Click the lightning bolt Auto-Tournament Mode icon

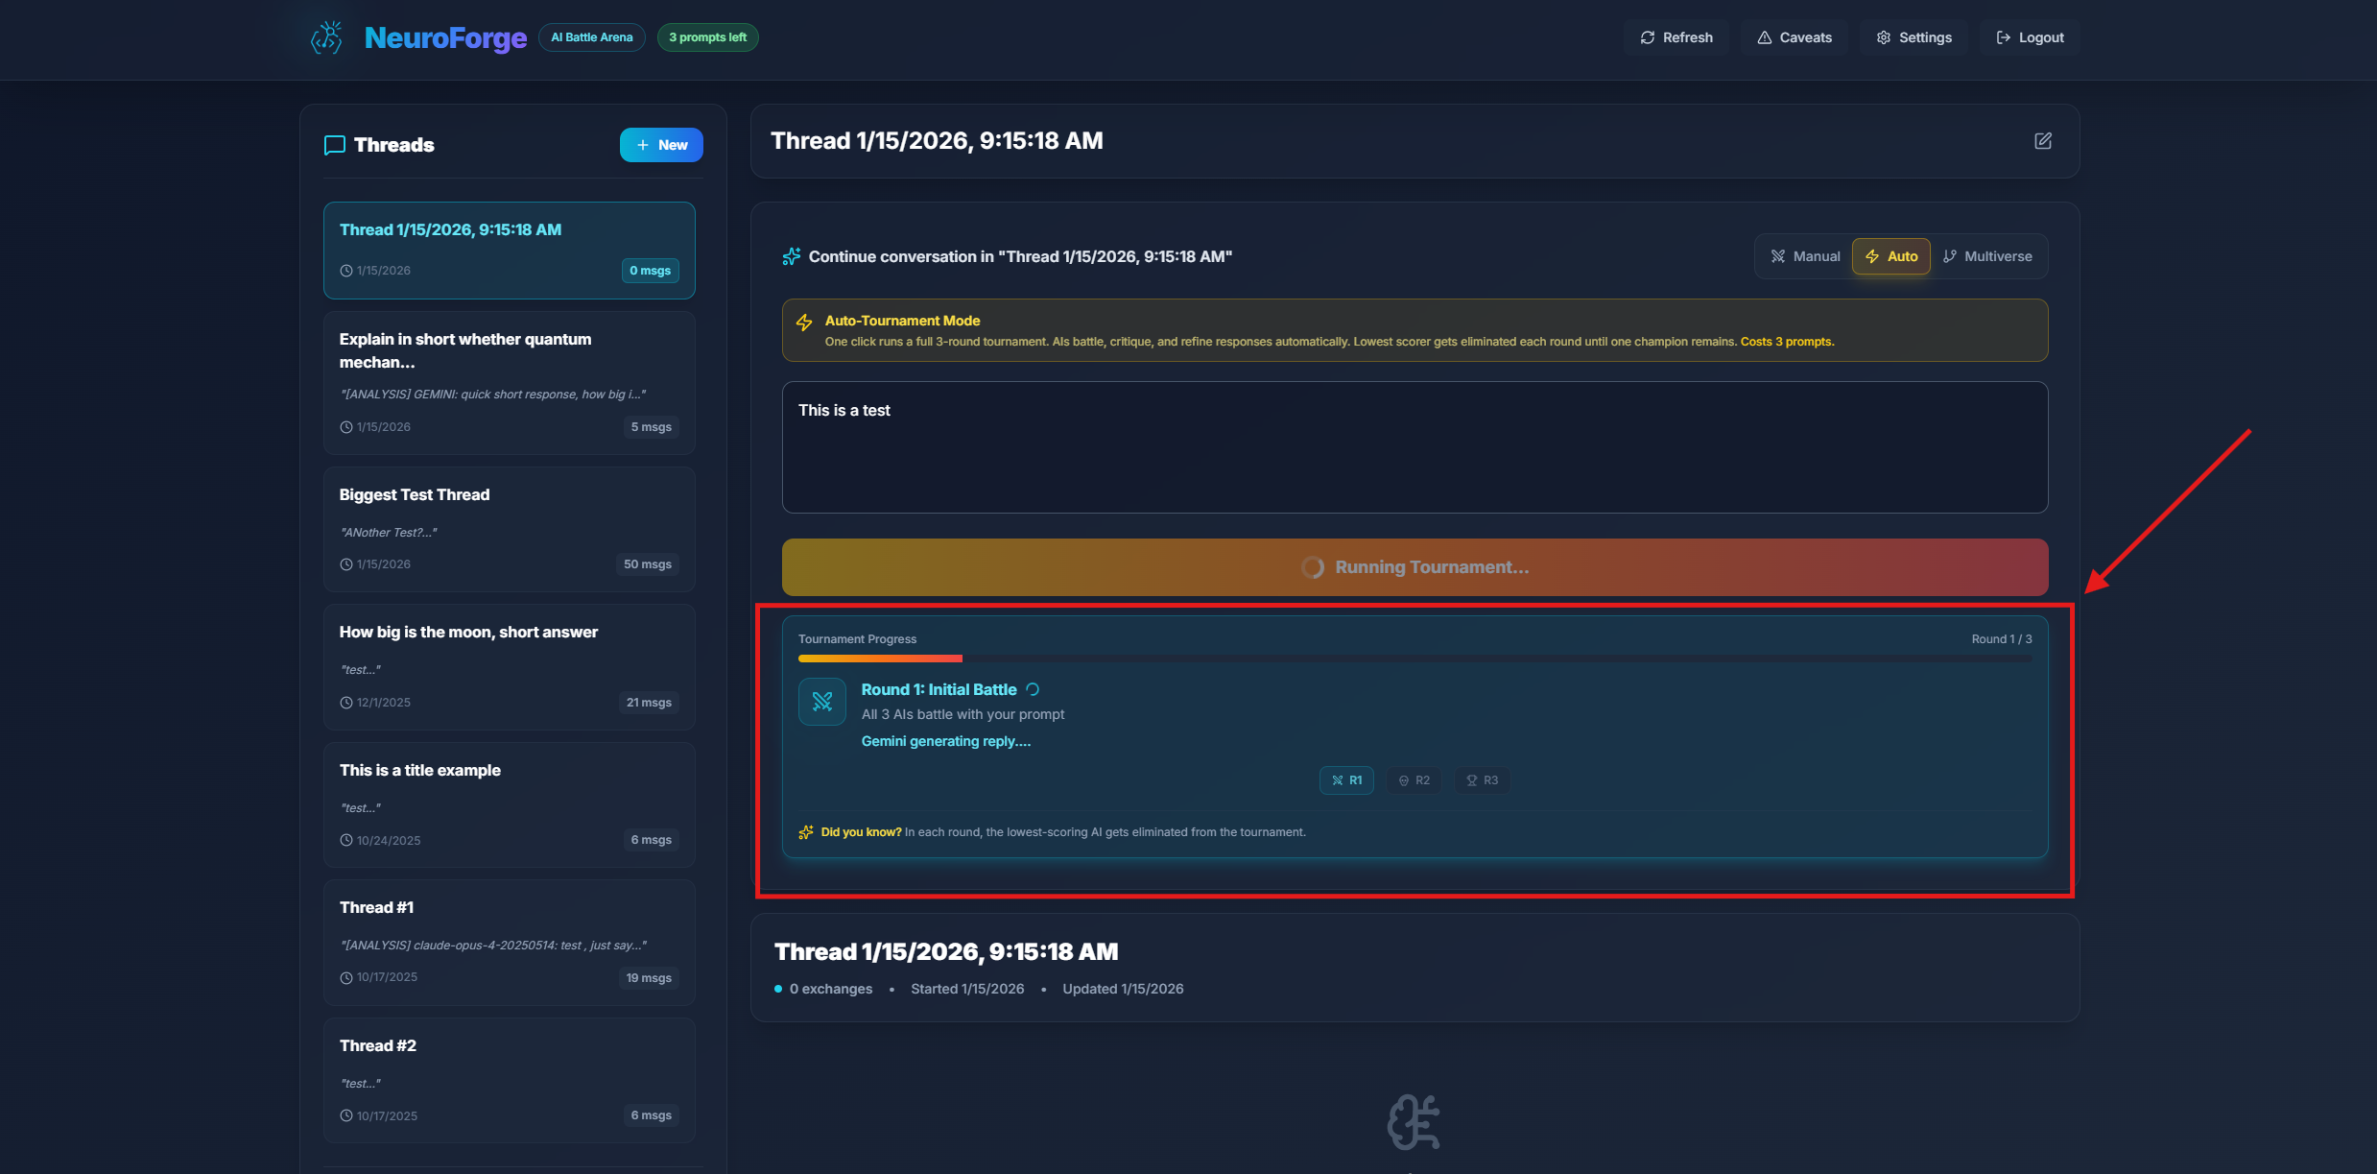pyautogui.click(x=804, y=323)
